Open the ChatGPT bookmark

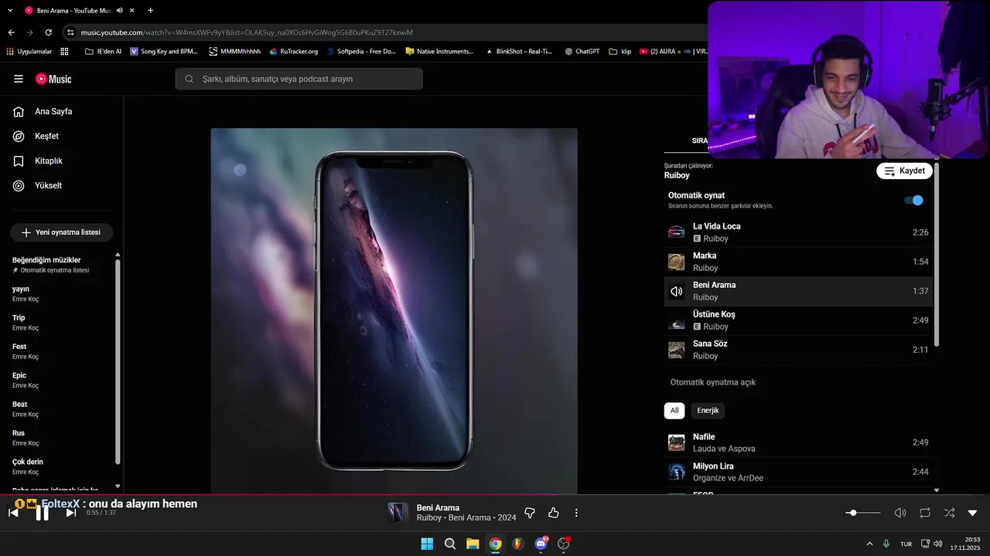[582, 51]
